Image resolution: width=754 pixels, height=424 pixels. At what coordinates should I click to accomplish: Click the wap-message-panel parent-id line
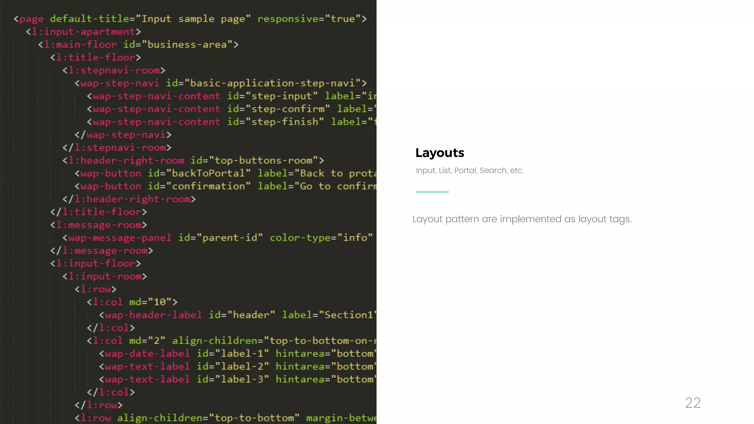pyautogui.click(x=218, y=238)
